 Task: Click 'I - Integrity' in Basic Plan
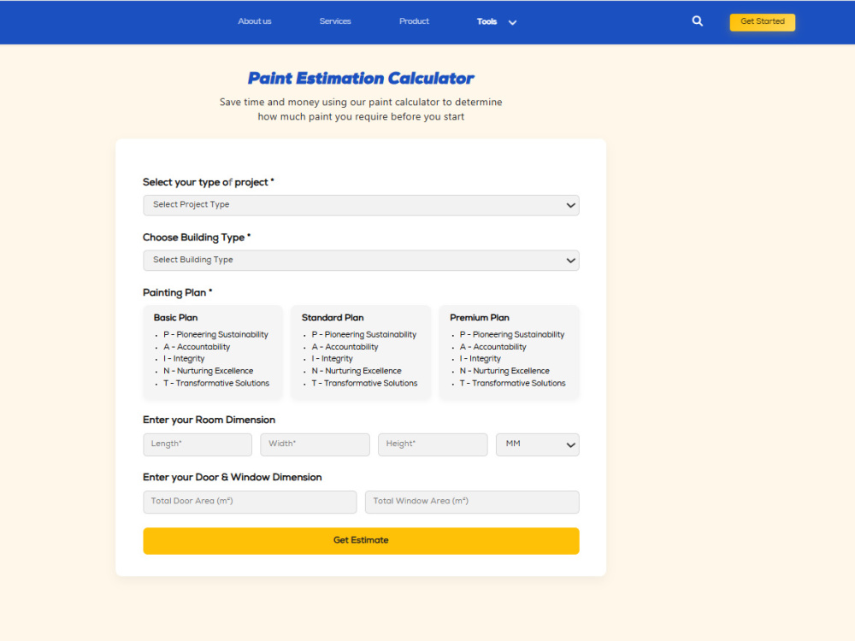click(184, 359)
